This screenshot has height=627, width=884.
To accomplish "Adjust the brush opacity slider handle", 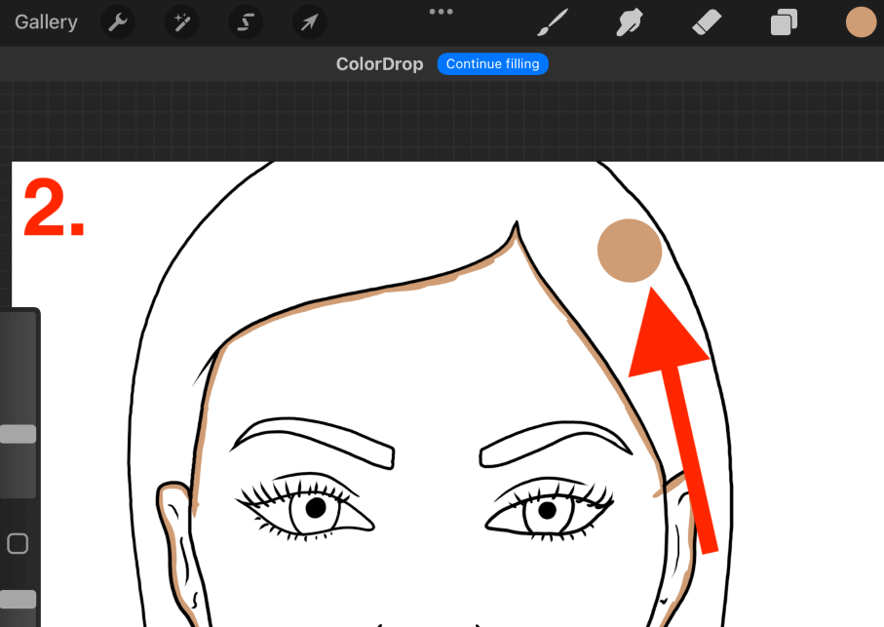I will point(19,600).
